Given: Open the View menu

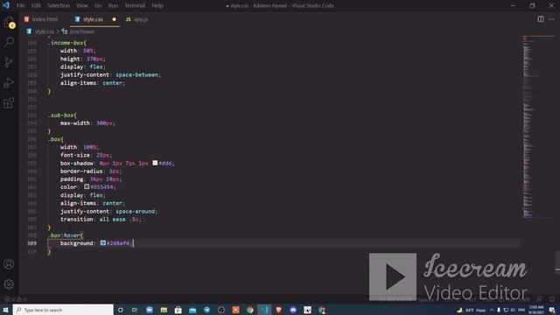Looking at the screenshot, I should (82, 5).
